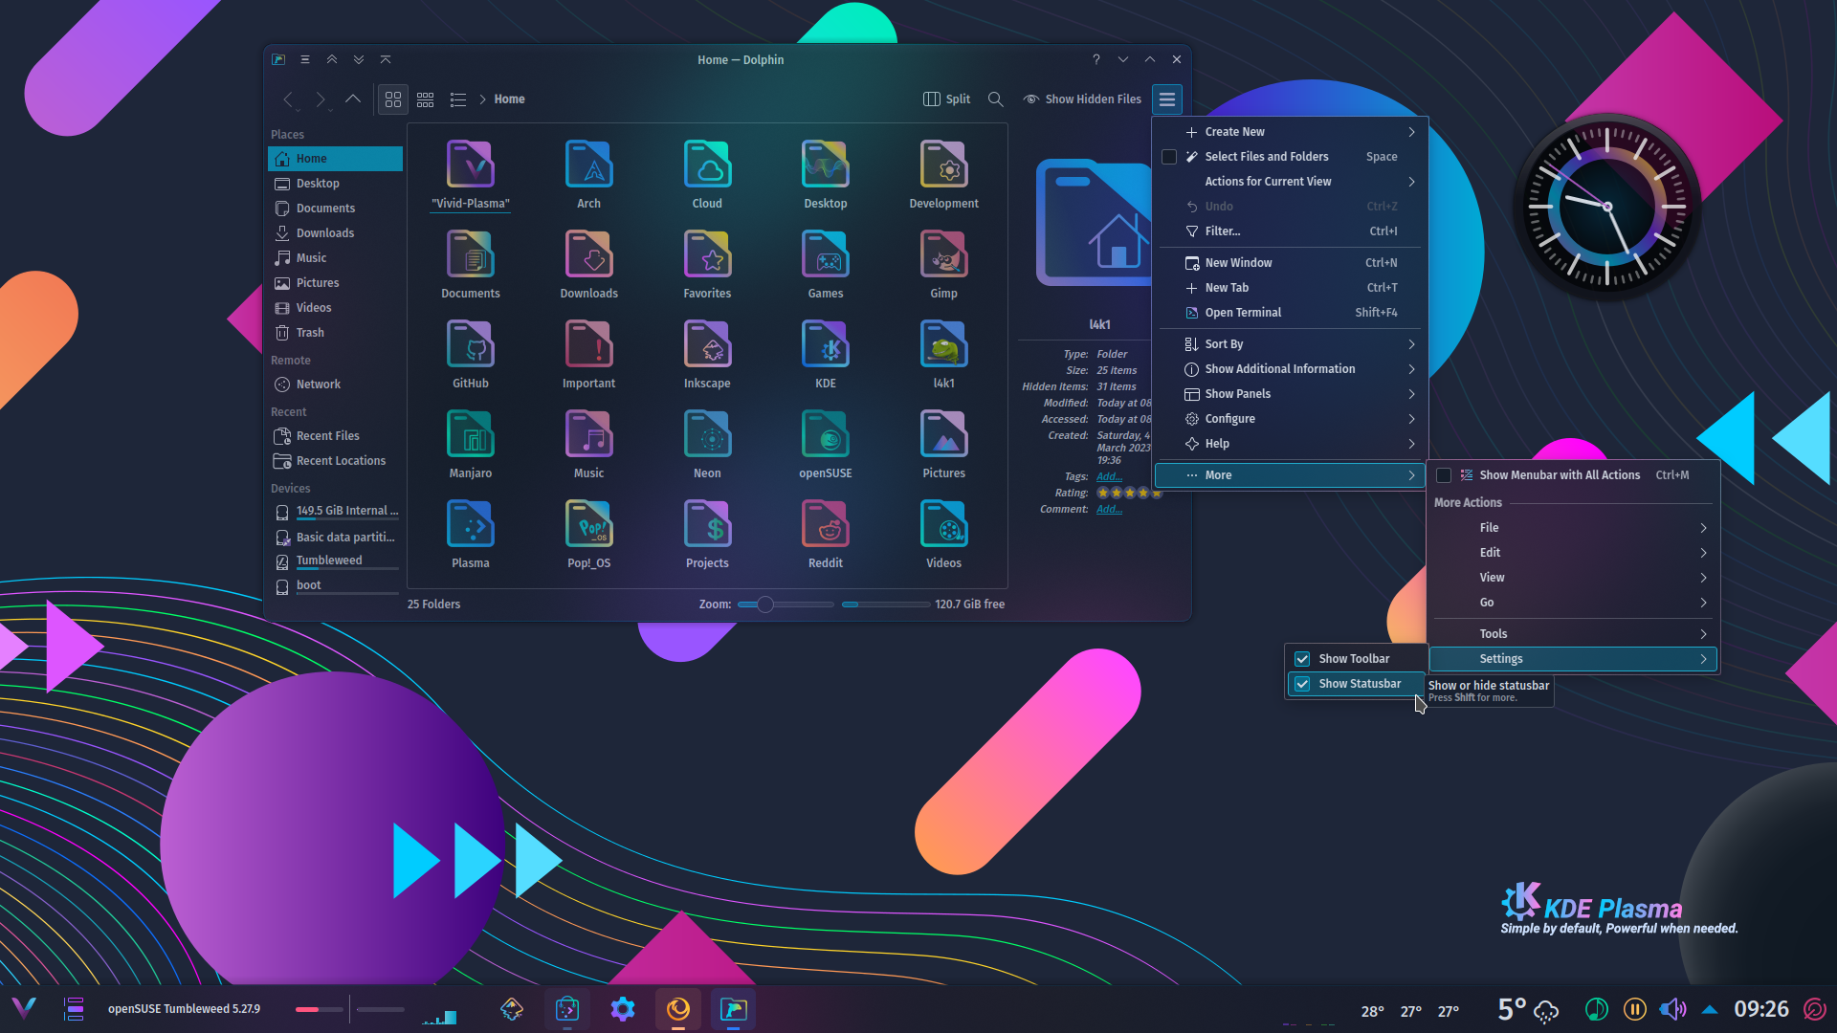Go back in Dolphin navigation

pos(288,99)
